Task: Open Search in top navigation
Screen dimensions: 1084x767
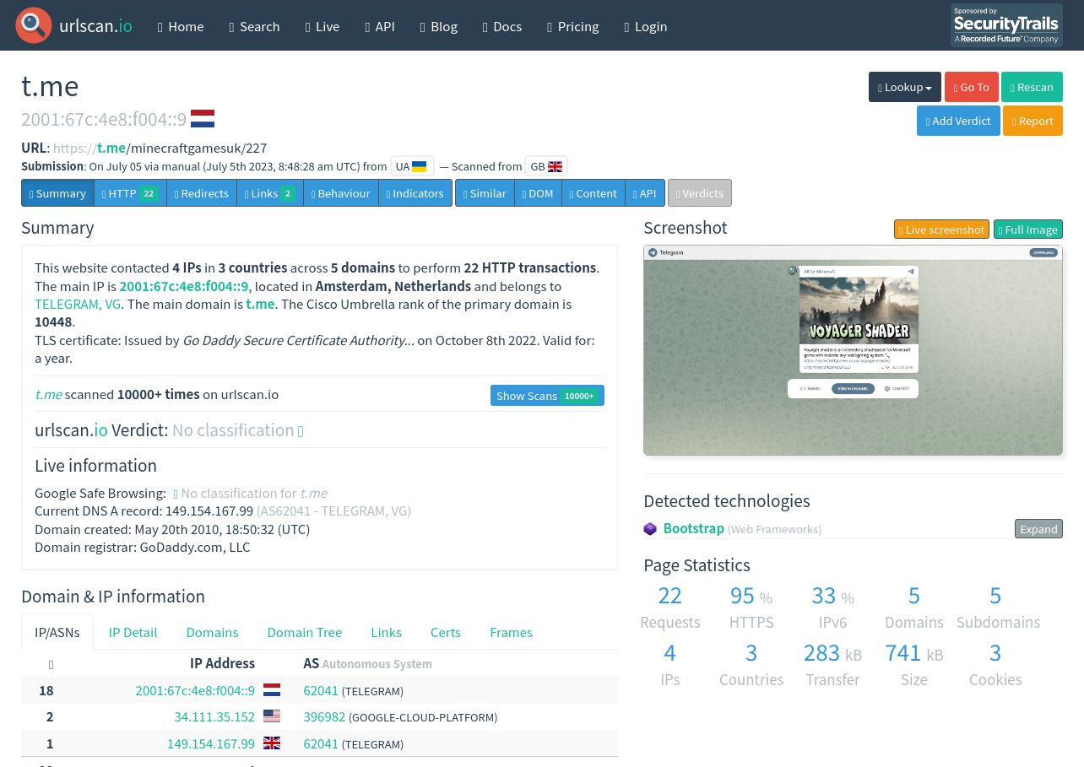Action: click(x=254, y=26)
